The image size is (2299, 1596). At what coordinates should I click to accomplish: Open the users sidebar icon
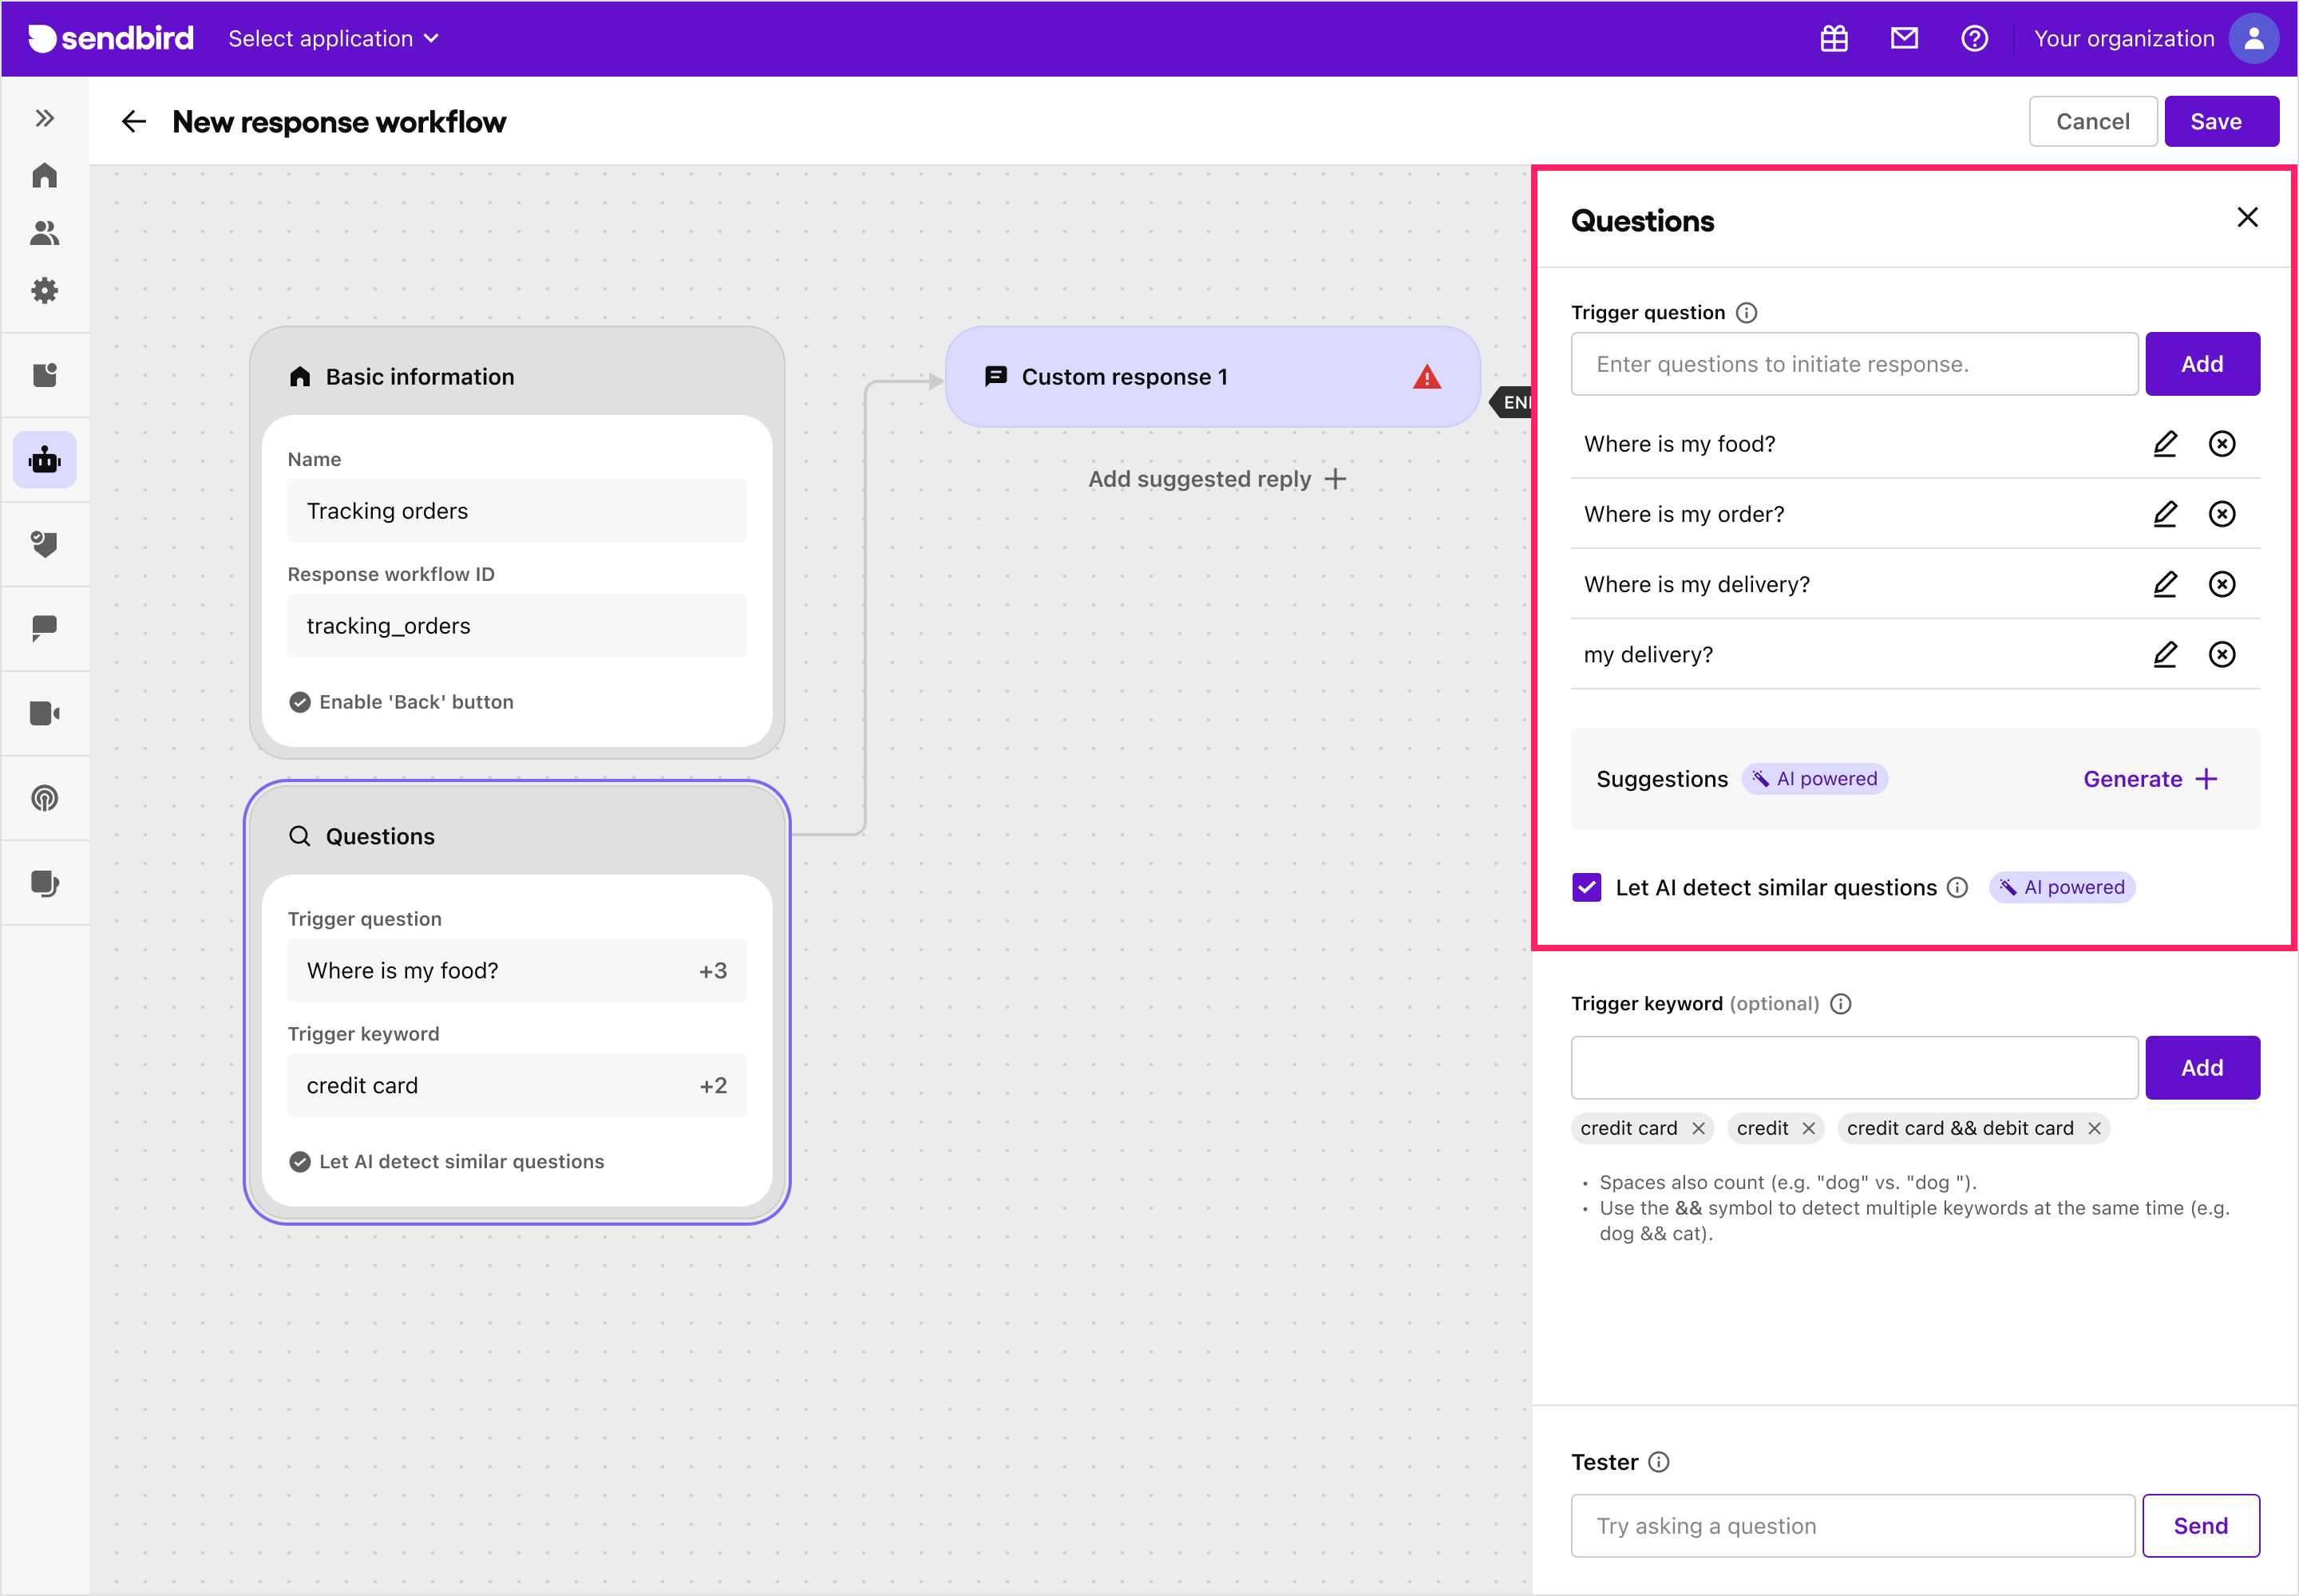coord(45,233)
